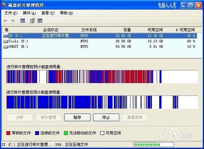Click the green 无法移动的文件 legend swatch

click(66, 133)
